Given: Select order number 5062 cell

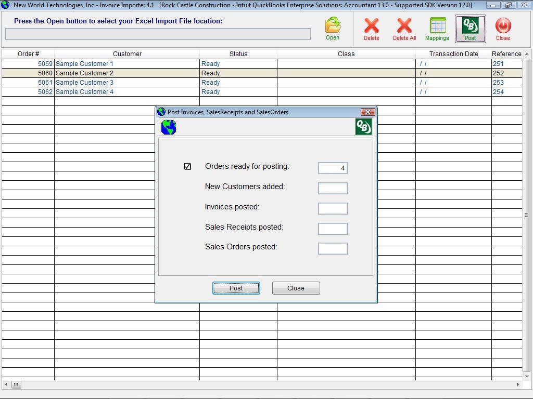Looking at the screenshot, I should tap(28, 91).
